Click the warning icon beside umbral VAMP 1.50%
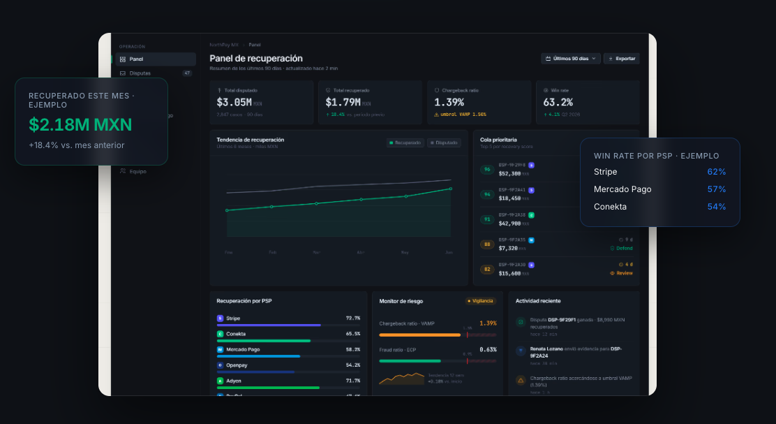Screen dimensions: 776x424 pyautogui.click(x=437, y=115)
